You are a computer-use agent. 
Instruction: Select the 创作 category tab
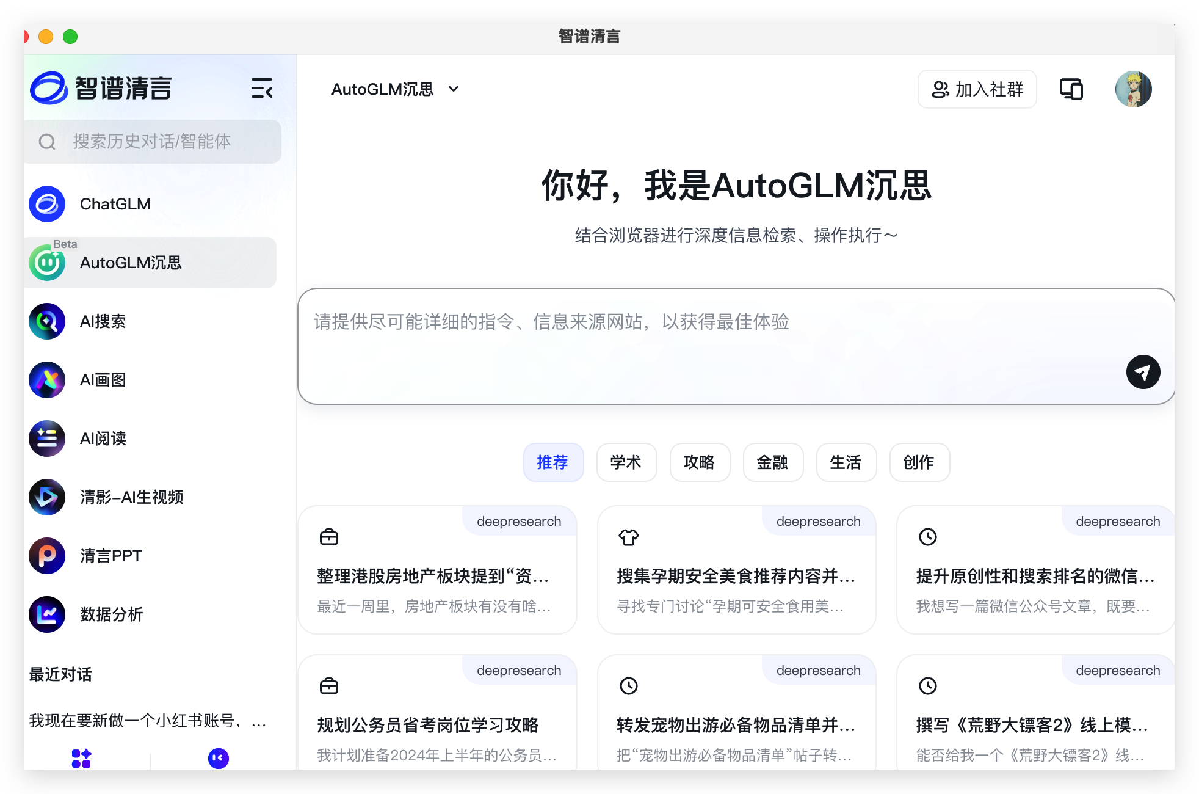coord(919,462)
